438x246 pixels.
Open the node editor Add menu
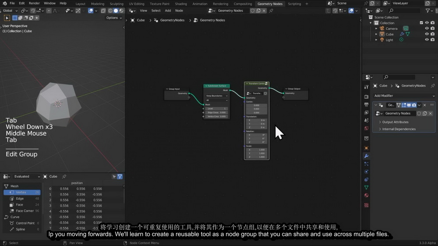pyautogui.click(x=168, y=11)
